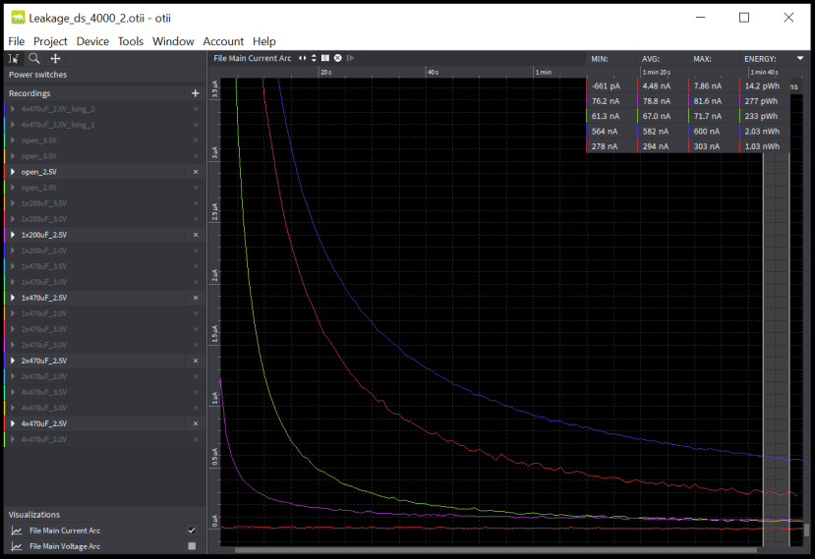Remove the open_2.5V recording

click(x=196, y=172)
